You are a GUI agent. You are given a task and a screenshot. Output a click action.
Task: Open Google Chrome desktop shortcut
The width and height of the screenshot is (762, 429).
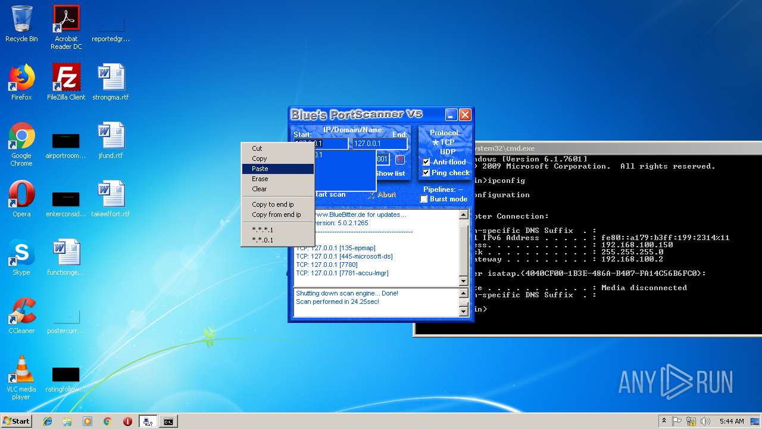coord(21,144)
